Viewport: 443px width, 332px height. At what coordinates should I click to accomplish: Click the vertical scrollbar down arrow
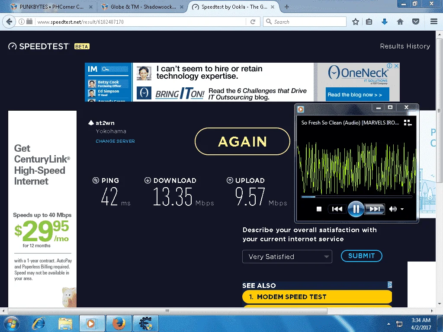[439, 304]
